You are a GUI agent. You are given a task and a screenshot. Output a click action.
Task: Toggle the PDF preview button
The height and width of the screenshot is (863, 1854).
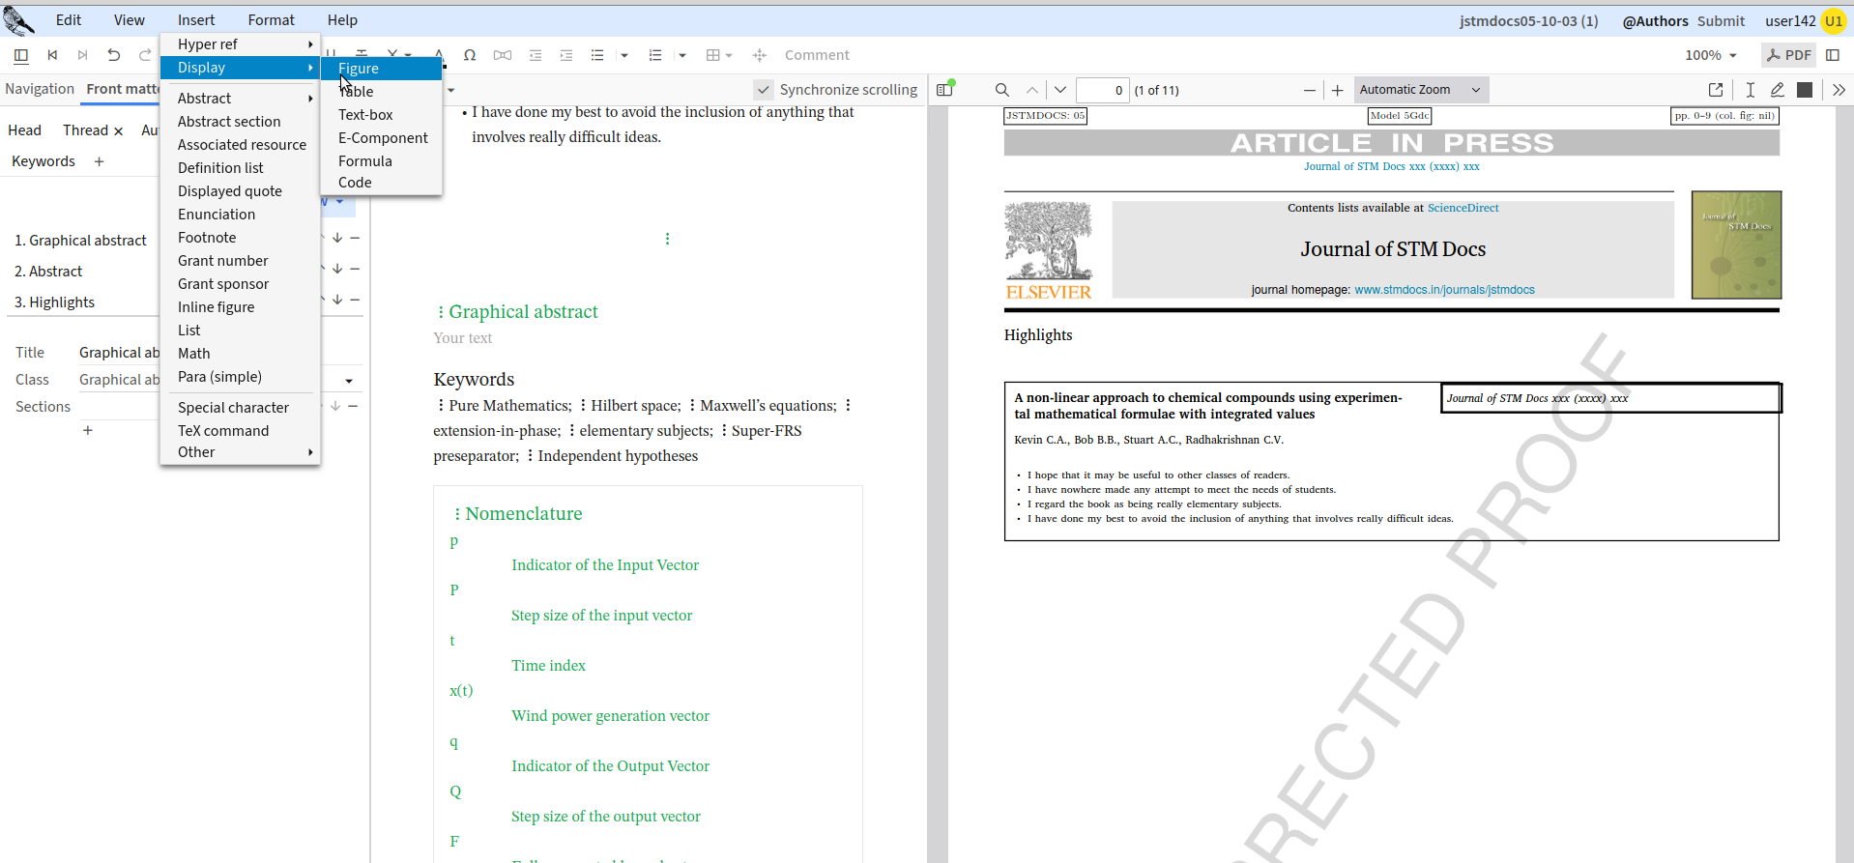[1788, 55]
